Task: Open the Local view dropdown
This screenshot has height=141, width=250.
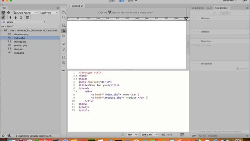Action: [49, 13]
